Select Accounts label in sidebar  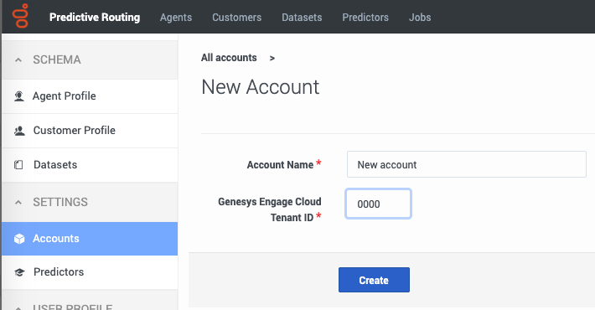(56, 239)
